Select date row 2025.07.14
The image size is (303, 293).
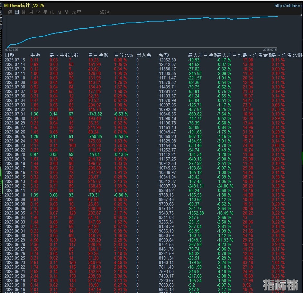[15, 65]
